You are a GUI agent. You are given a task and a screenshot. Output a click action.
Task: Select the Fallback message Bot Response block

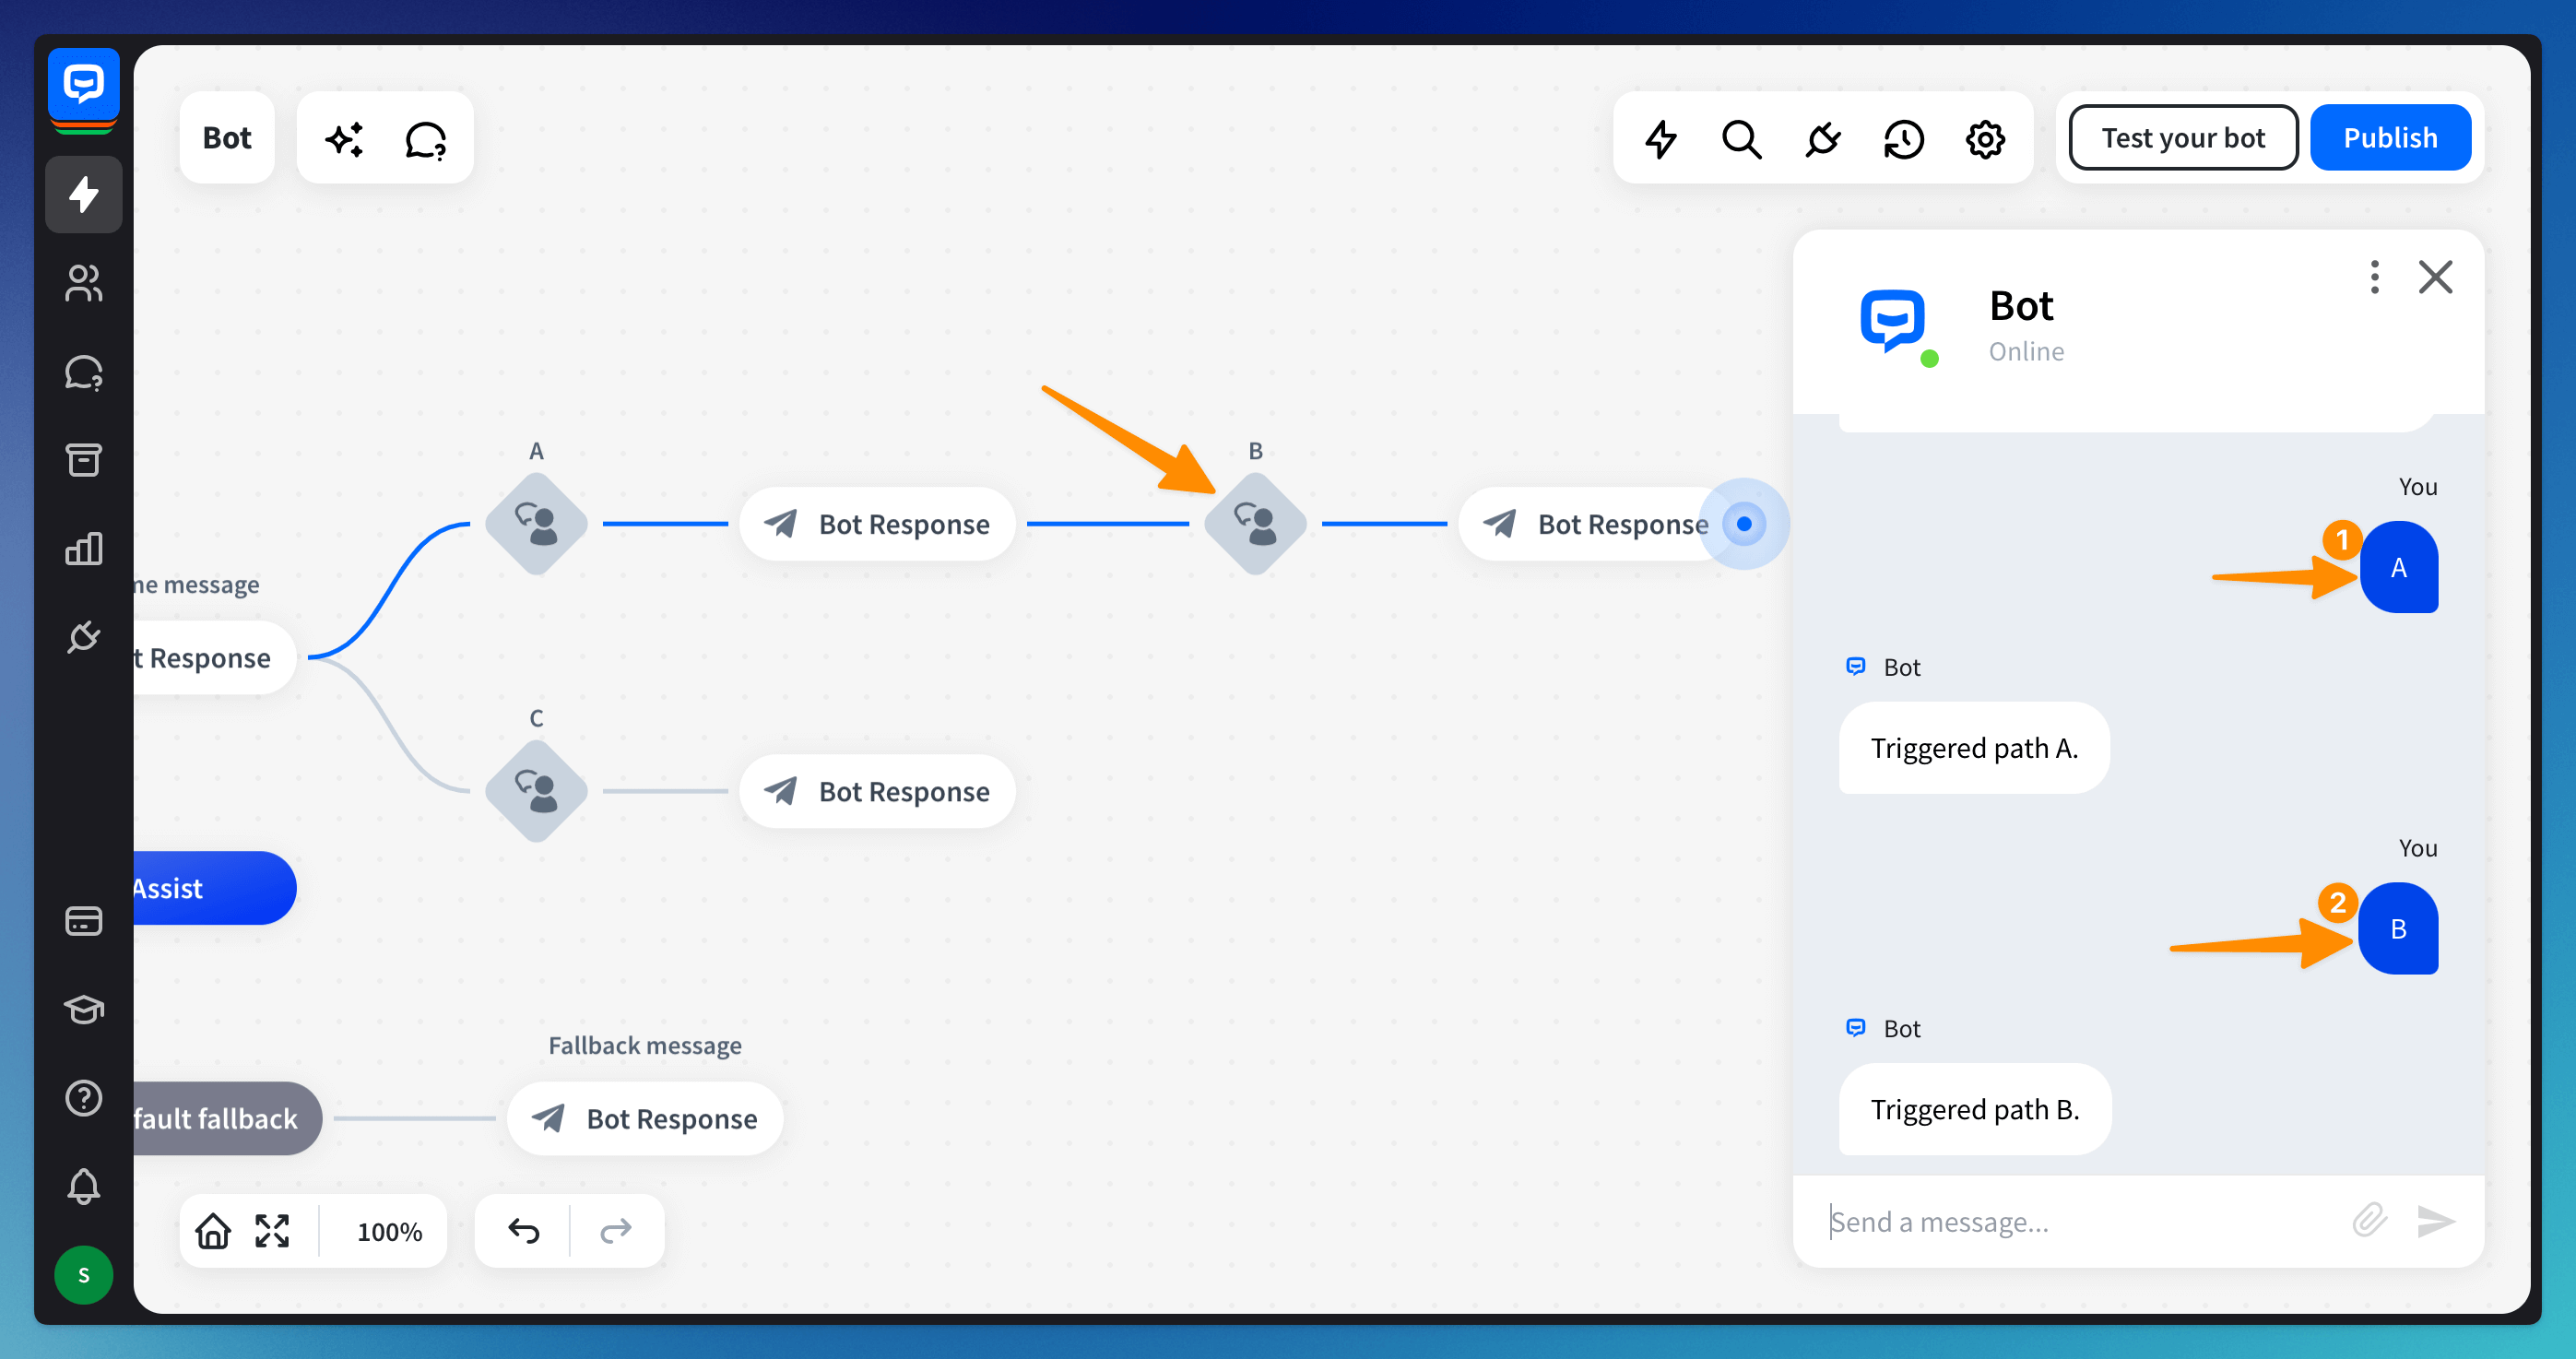pyautogui.click(x=645, y=1118)
